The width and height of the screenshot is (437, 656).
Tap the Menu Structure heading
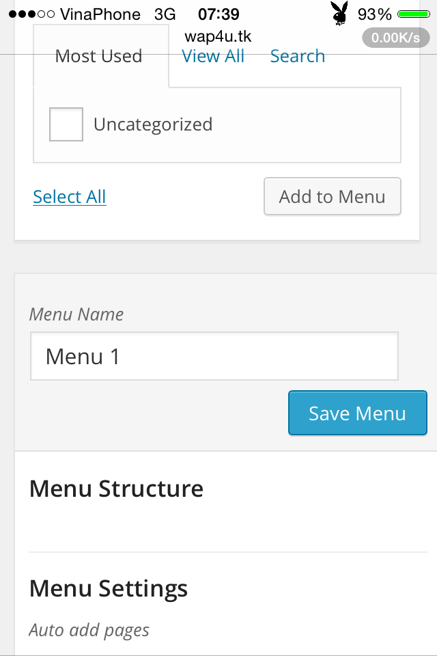click(117, 489)
